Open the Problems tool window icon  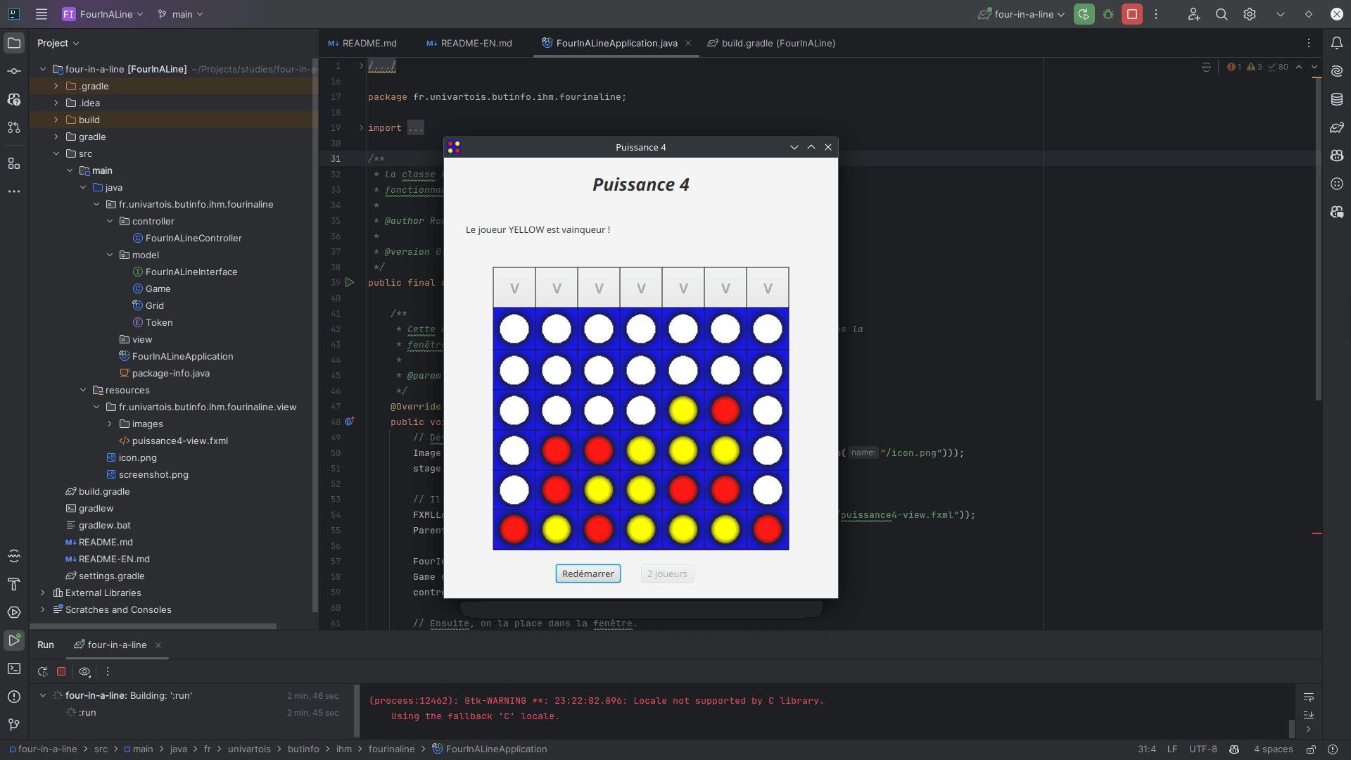coord(14,697)
